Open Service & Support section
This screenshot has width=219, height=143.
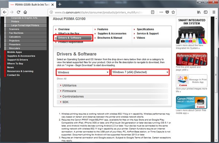coord(147,34)
